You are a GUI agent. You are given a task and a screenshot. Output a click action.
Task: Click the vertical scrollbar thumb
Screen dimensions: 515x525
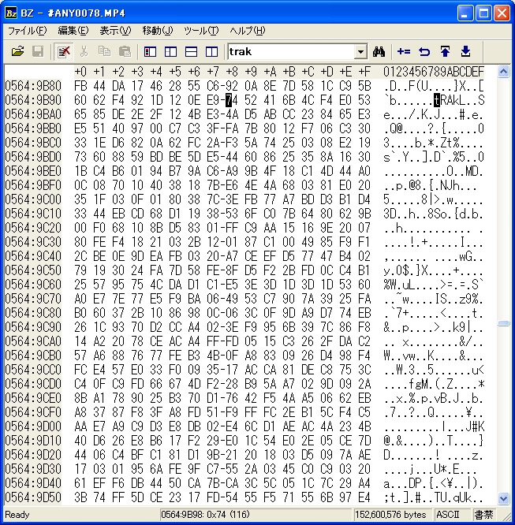(503, 323)
